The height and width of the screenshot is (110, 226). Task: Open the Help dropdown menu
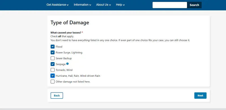120,5
